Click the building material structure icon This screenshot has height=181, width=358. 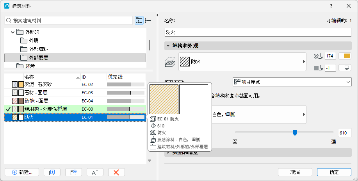170,62
